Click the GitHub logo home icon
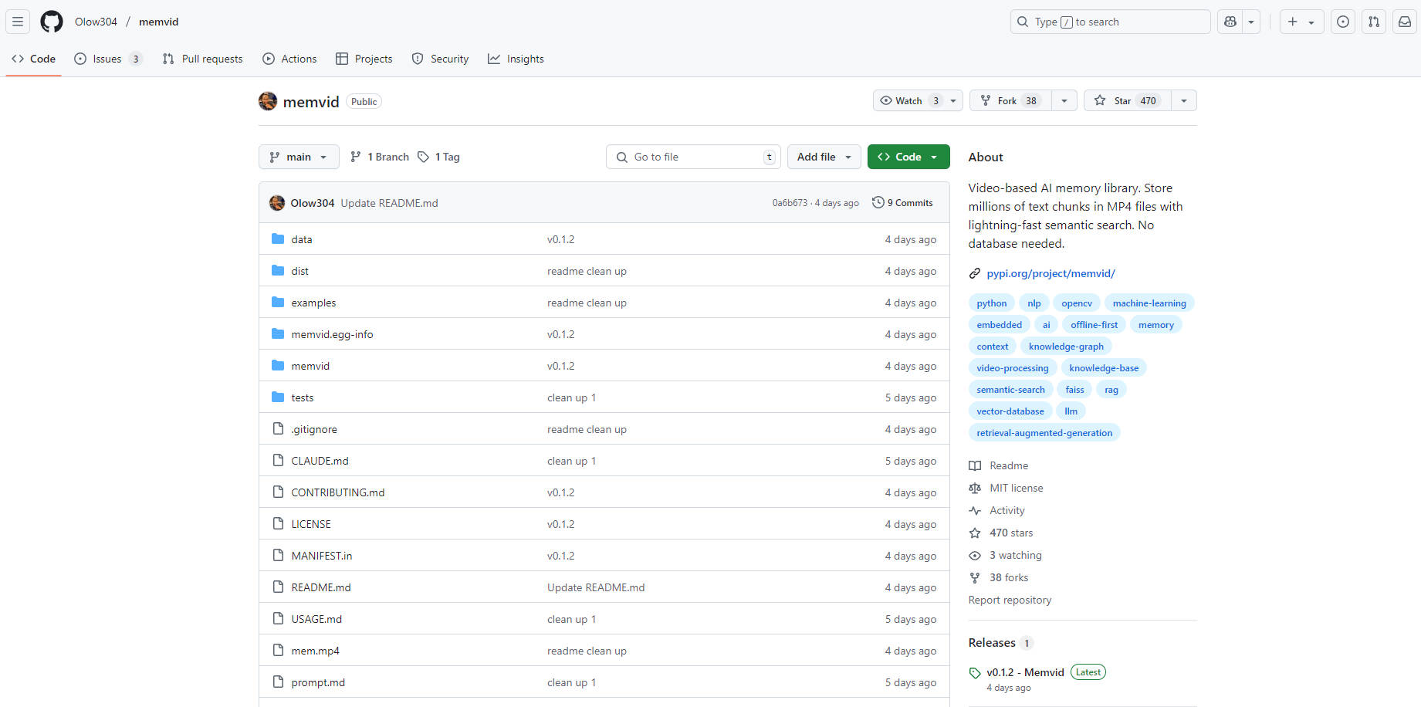 [x=52, y=22]
